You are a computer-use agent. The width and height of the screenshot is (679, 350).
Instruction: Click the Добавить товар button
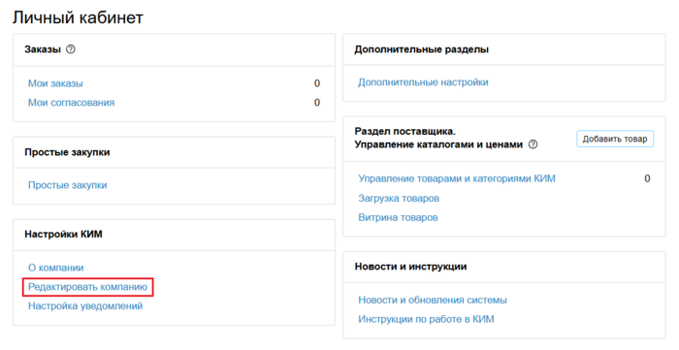coord(614,139)
